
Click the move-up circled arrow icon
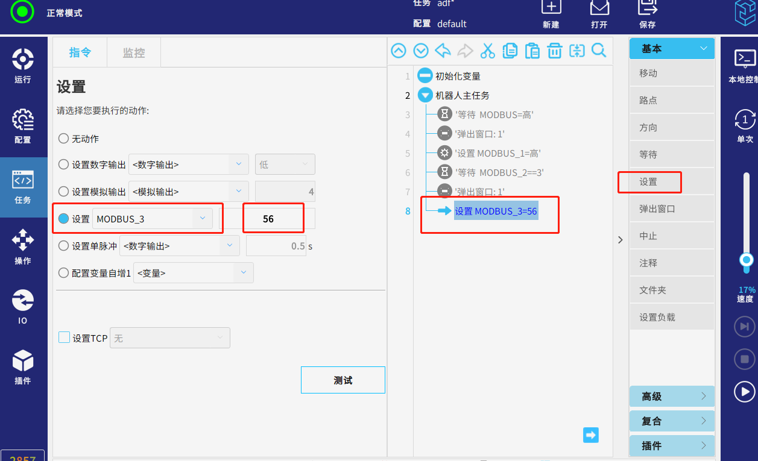pos(399,51)
